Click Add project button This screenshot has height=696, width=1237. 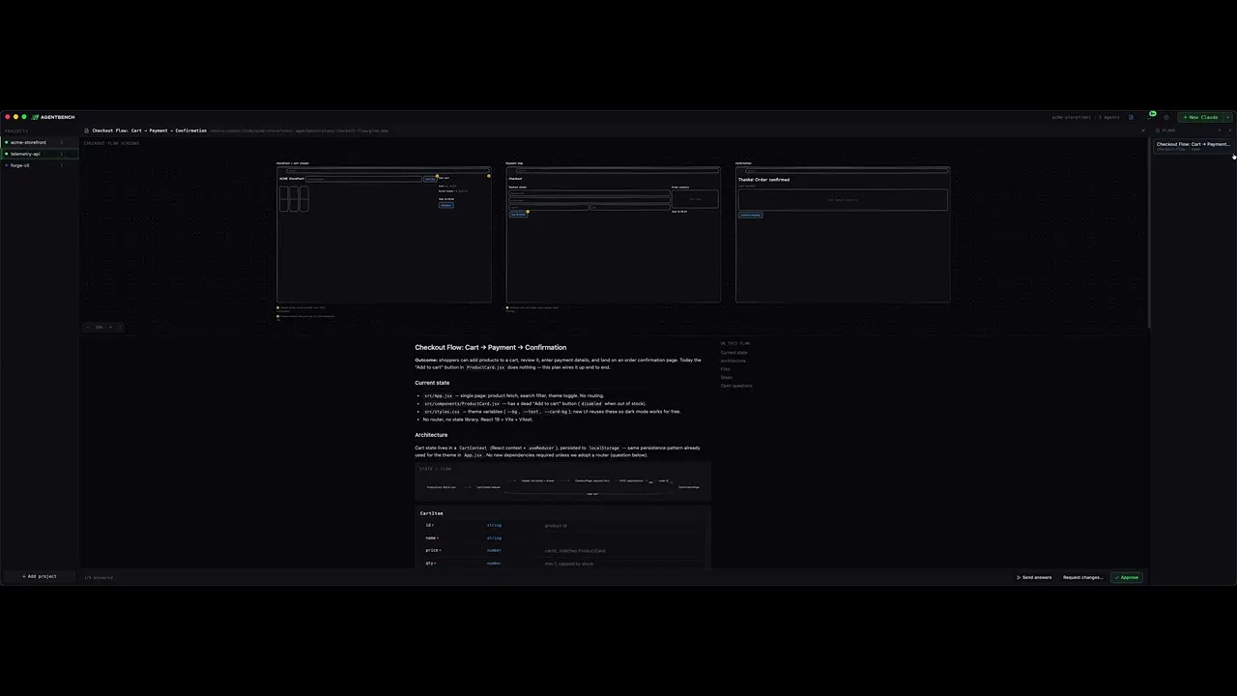tap(40, 576)
